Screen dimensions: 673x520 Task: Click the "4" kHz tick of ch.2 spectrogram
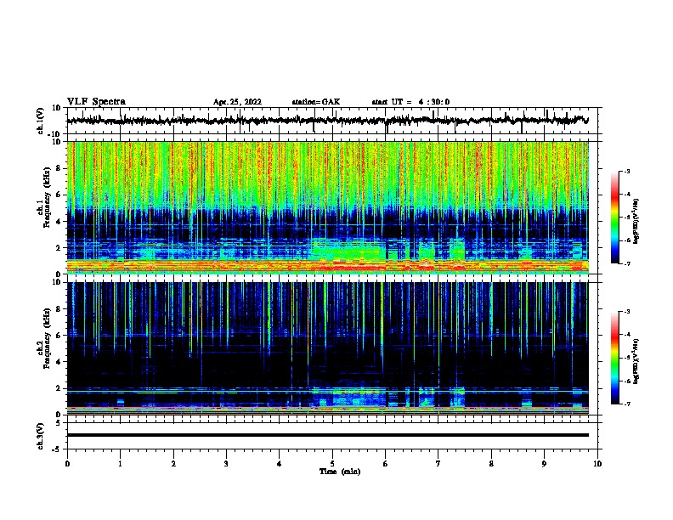(x=59, y=362)
